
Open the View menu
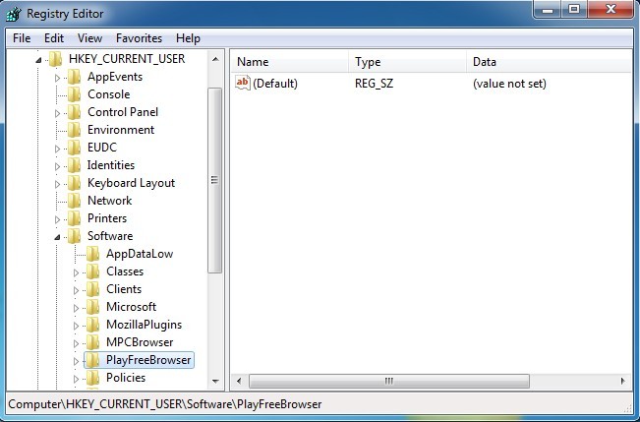pyautogui.click(x=89, y=38)
